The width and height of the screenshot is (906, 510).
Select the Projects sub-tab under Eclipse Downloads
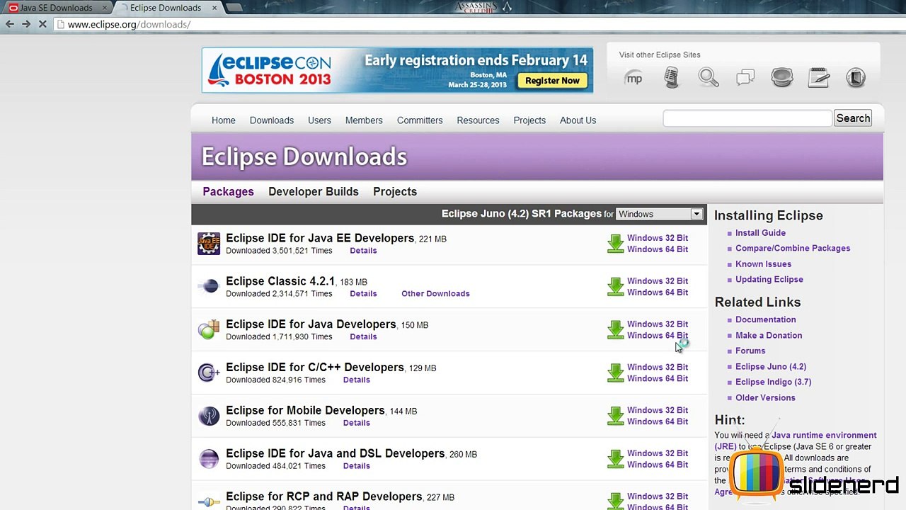tap(395, 191)
